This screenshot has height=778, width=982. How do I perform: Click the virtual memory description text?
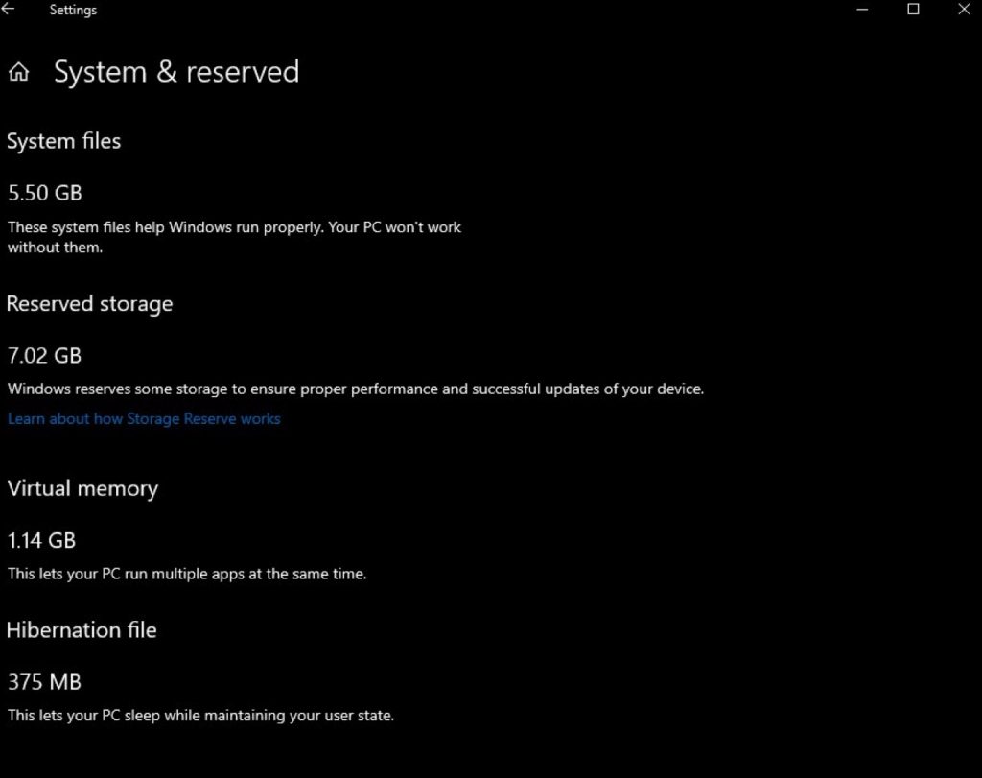click(187, 574)
